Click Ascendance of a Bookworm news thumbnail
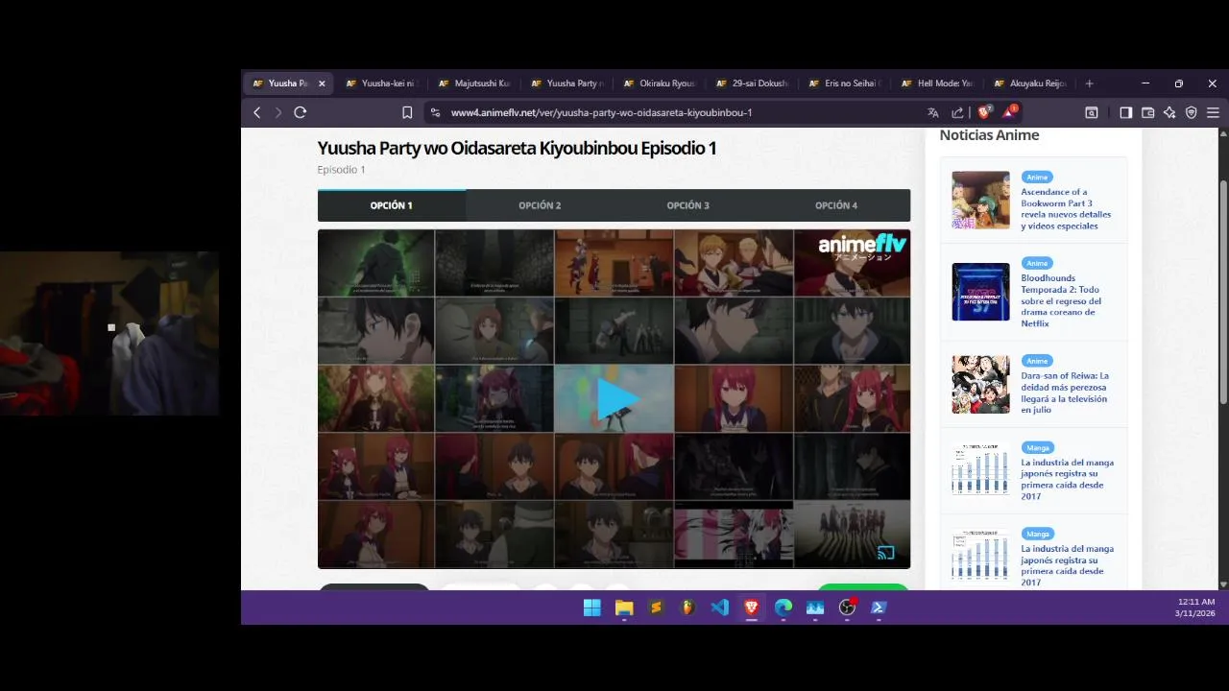 [980, 200]
